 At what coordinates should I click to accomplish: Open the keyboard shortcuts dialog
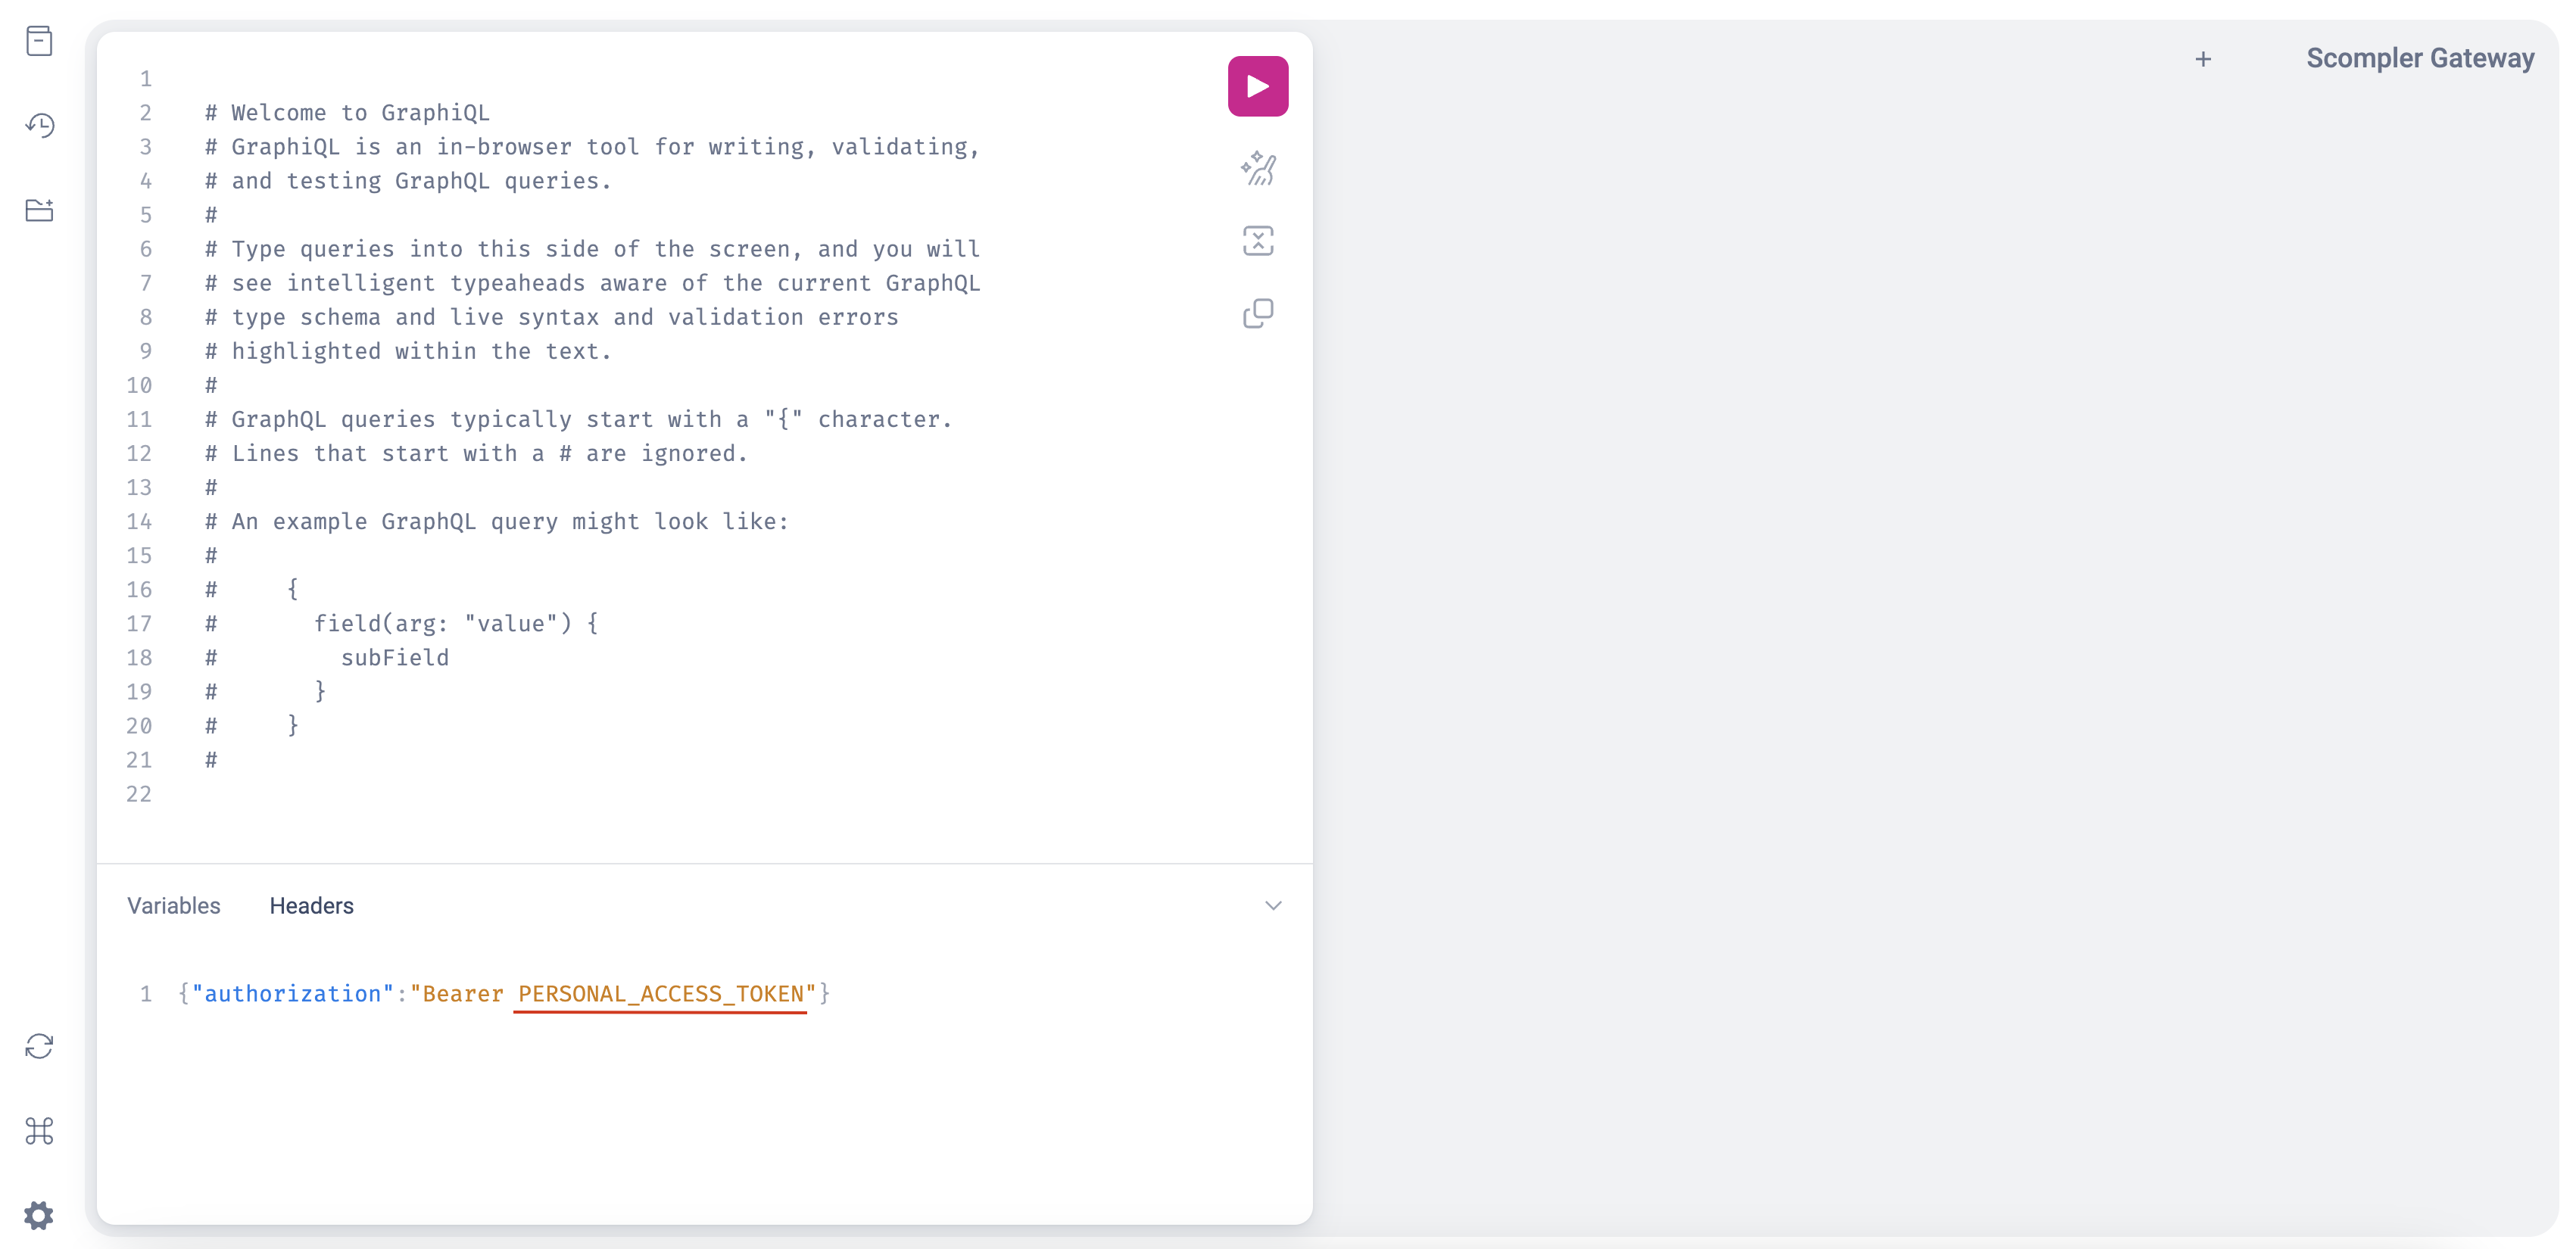point(39,1131)
